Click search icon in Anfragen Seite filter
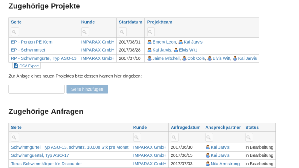 (15, 137)
